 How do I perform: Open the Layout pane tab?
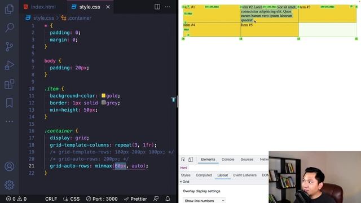point(222,175)
